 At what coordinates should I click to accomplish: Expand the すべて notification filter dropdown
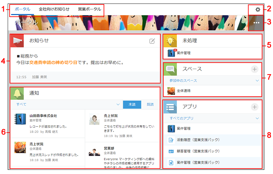point(118,105)
